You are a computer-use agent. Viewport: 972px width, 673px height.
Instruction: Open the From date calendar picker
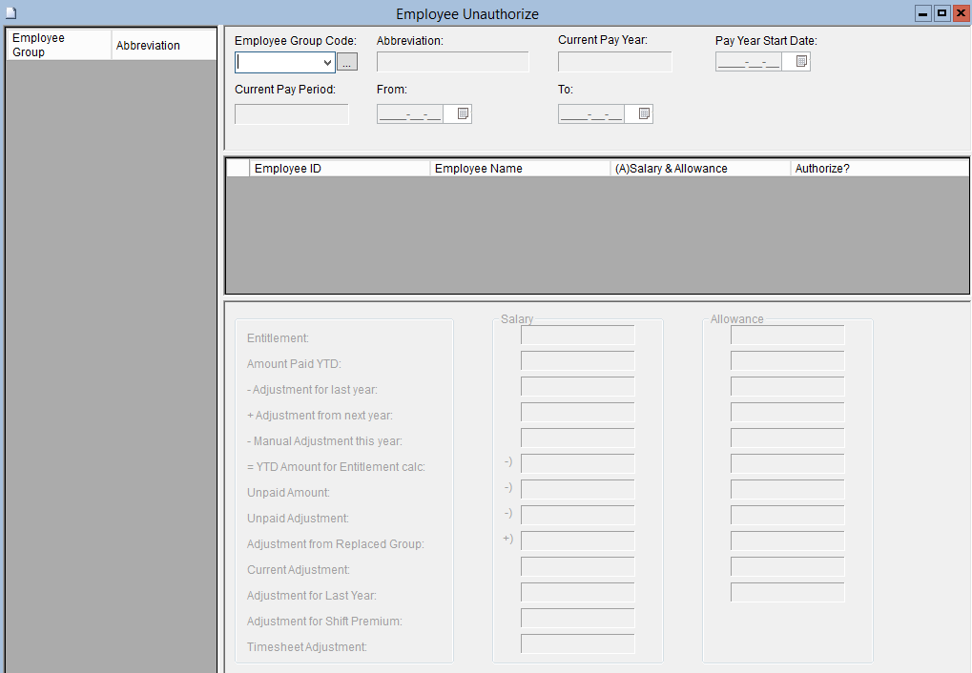point(463,114)
